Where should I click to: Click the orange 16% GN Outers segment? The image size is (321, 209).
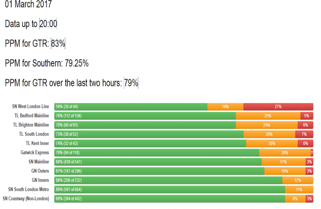point(285,171)
